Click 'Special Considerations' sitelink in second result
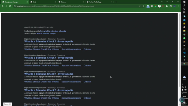The height and width of the screenshot is (106, 188). (x=71, y=65)
